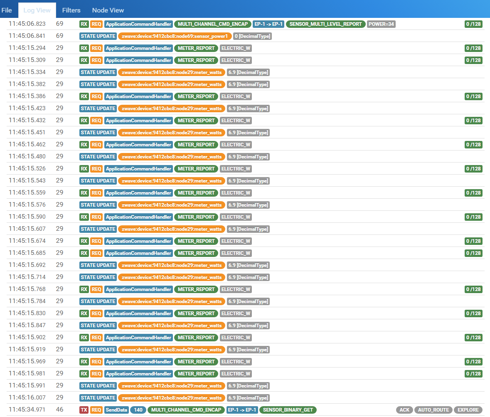Click the 0 [DecimalType] value at 11:45:06.841
The width and height of the screenshot is (490, 417).
pyautogui.click(x=253, y=36)
